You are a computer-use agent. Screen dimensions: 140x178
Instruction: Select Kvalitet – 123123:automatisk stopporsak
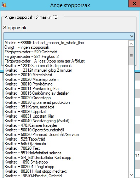click(66, 66)
